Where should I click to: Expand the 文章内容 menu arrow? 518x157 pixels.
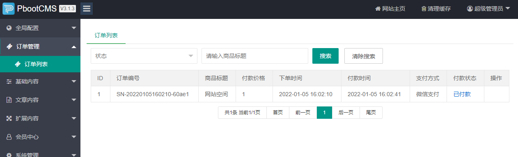click(x=74, y=100)
